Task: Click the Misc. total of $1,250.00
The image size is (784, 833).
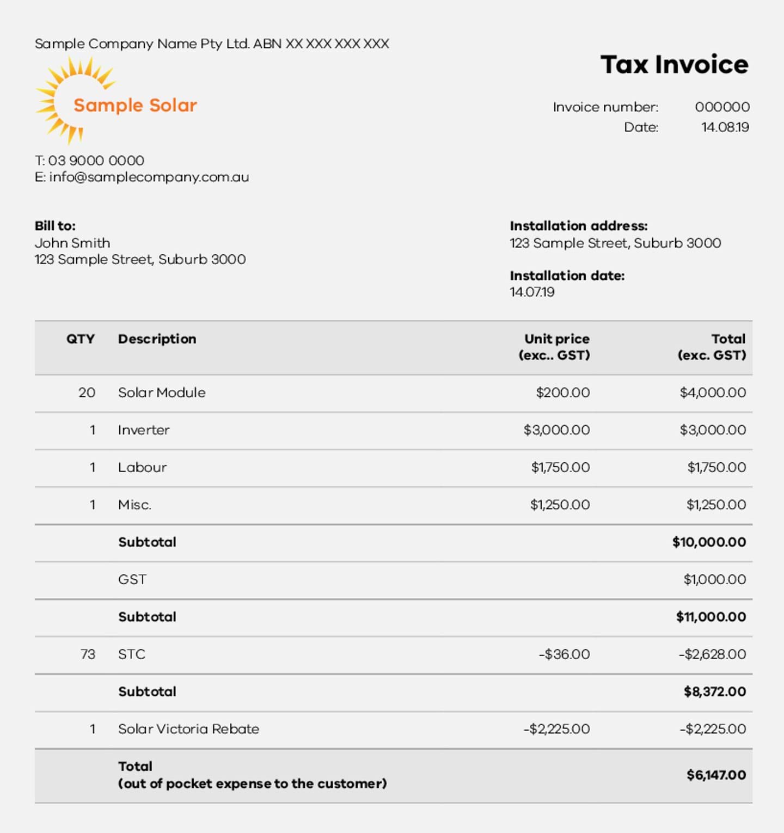Action: tap(716, 505)
